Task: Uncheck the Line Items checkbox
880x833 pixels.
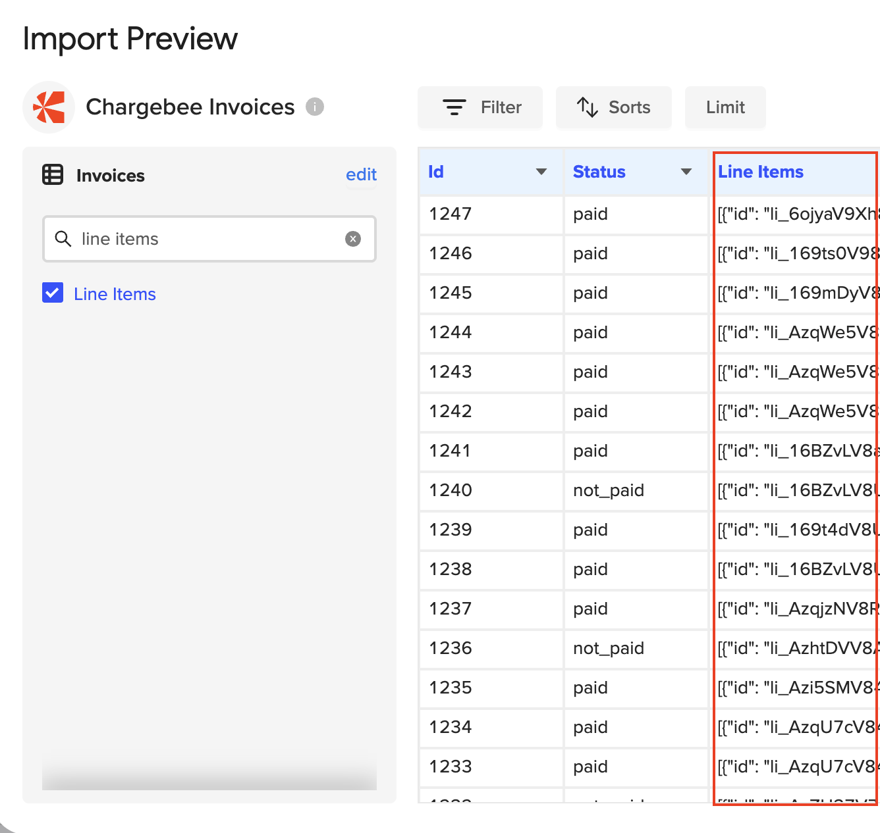Action: pos(53,293)
